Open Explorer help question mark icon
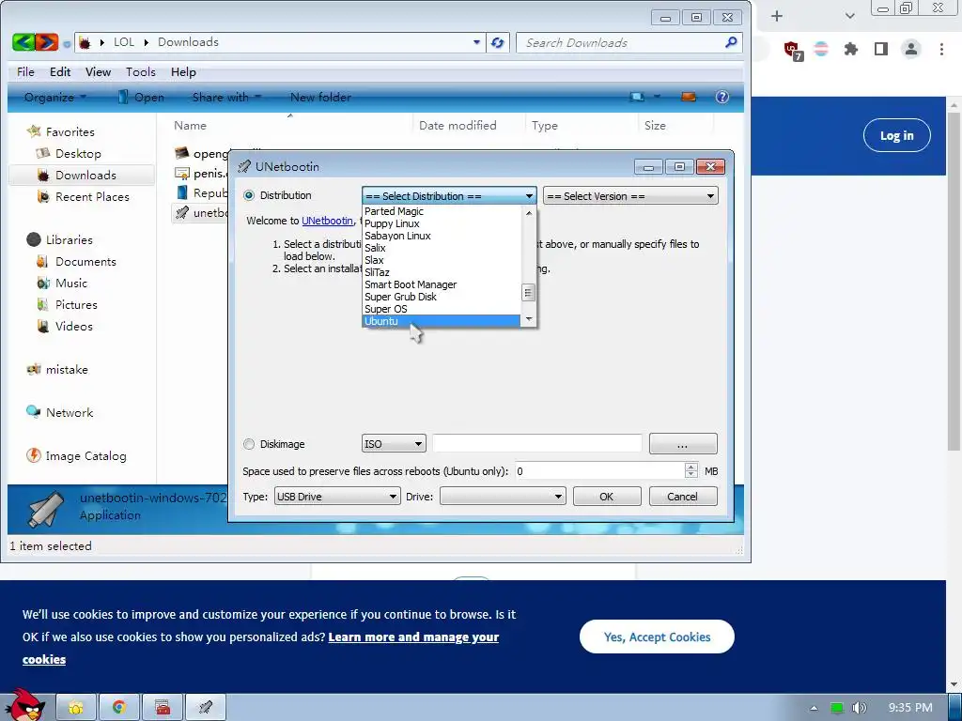This screenshot has width=962, height=721. [x=722, y=97]
